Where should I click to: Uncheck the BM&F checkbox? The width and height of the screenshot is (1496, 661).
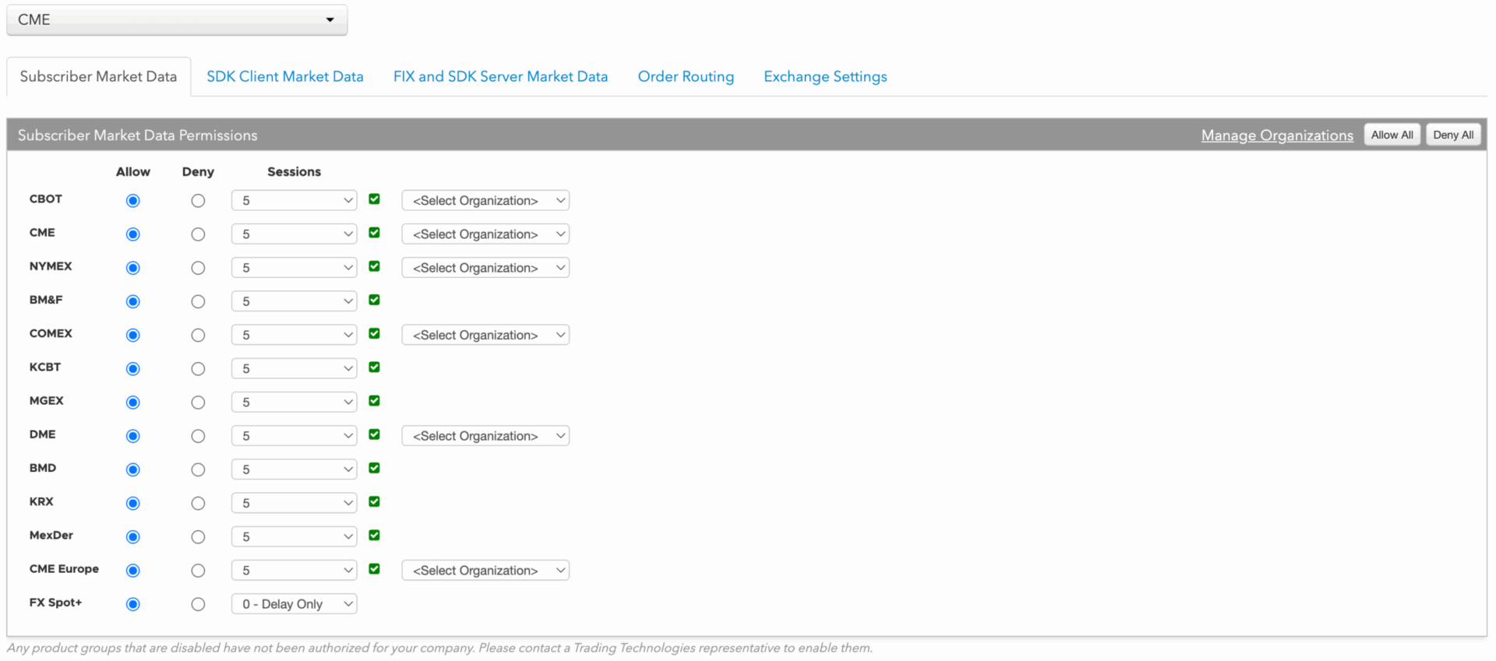(x=375, y=300)
